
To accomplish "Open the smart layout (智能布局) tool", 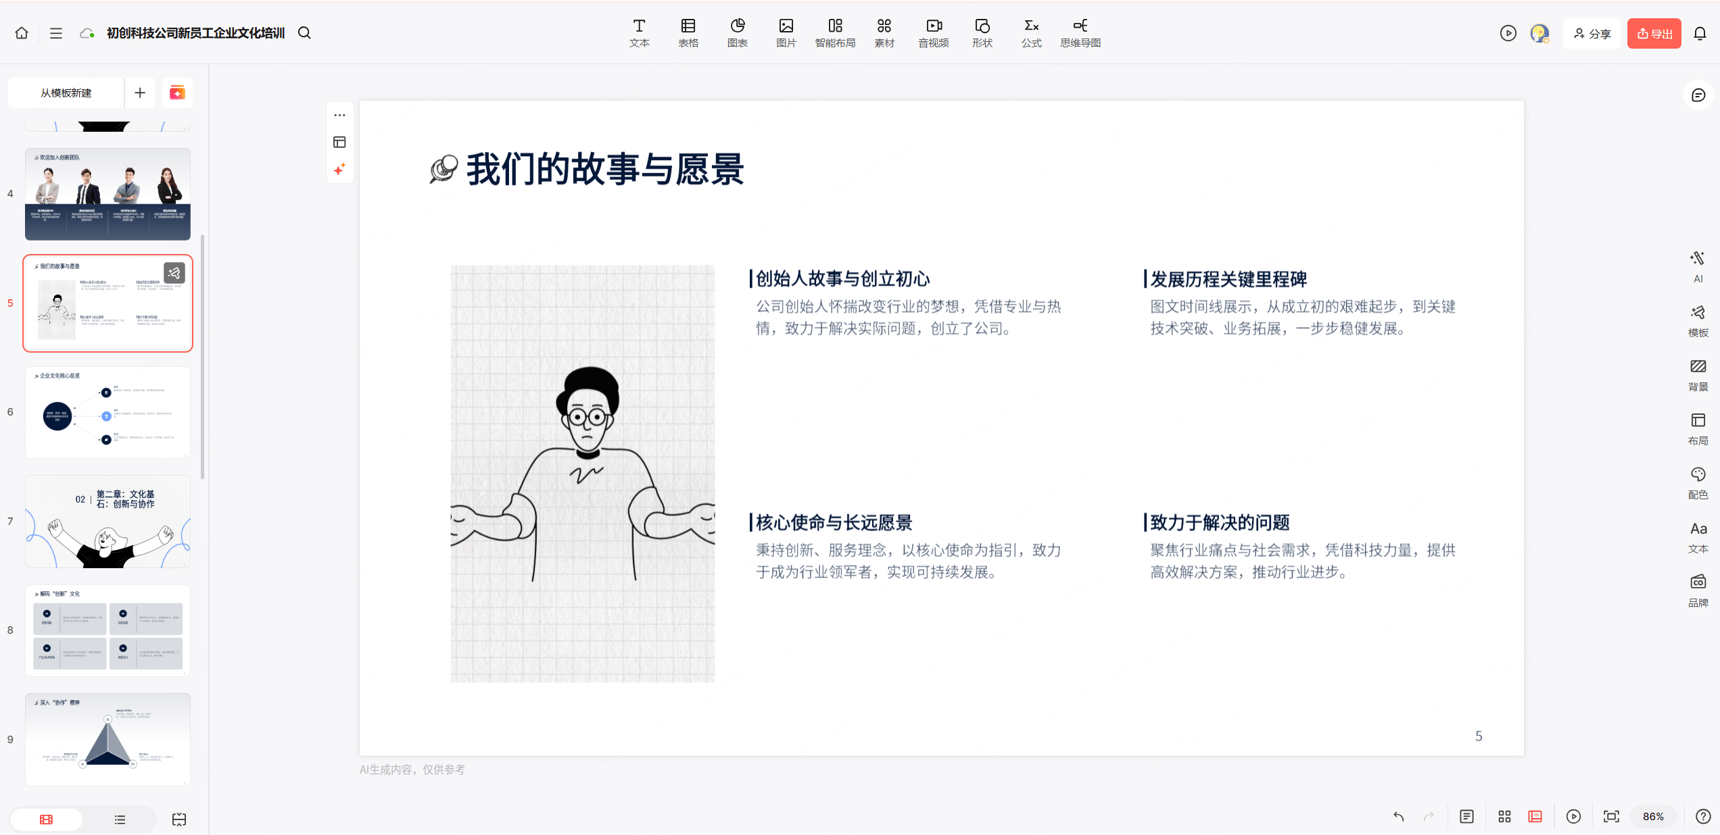I will tap(836, 32).
